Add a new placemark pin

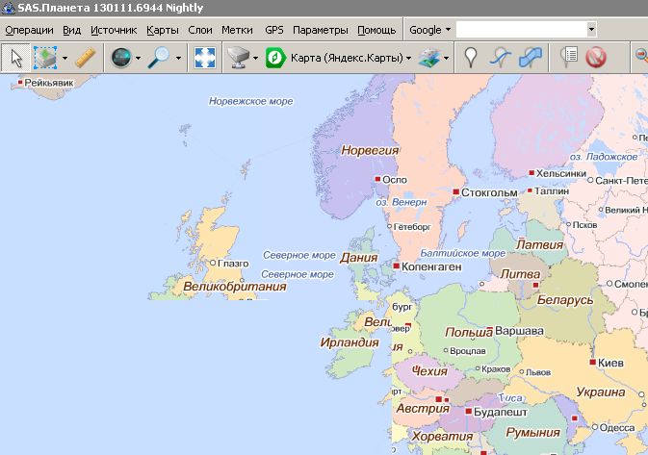471,58
